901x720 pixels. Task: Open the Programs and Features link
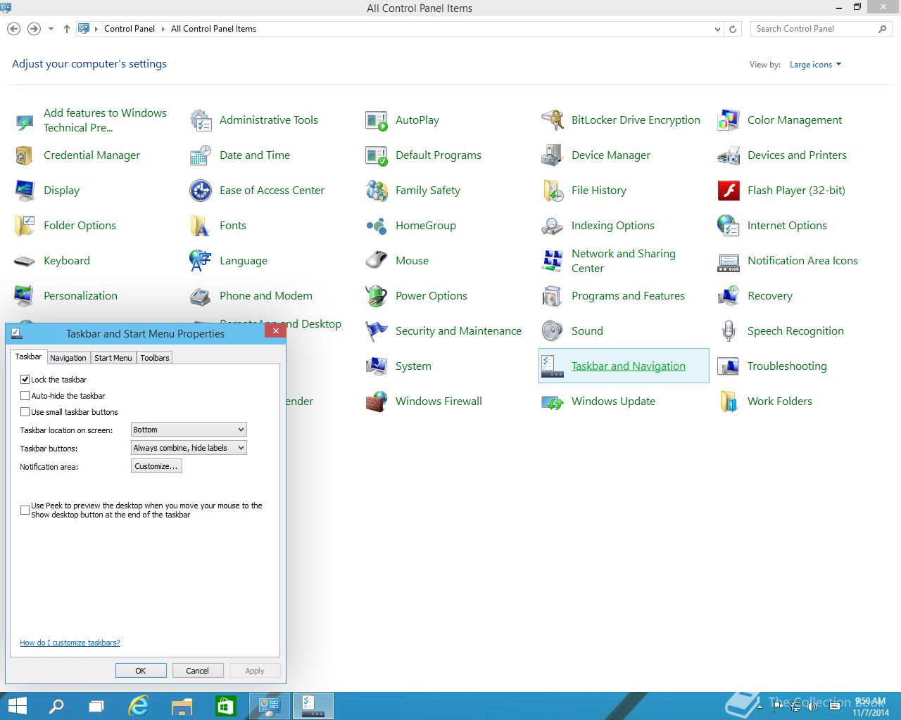pyautogui.click(x=628, y=296)
